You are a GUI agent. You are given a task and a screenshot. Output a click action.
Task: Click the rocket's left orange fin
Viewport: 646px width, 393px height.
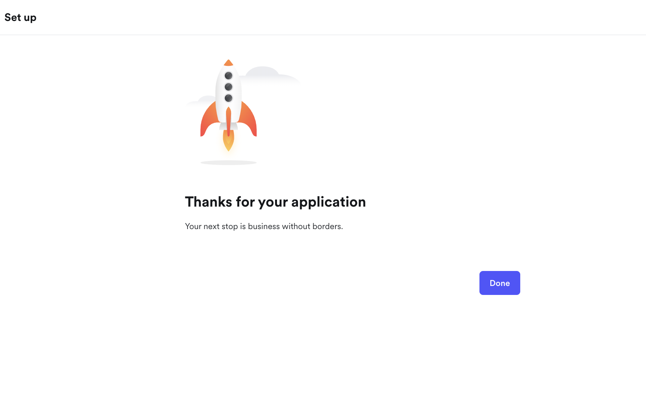click(208, 119)
